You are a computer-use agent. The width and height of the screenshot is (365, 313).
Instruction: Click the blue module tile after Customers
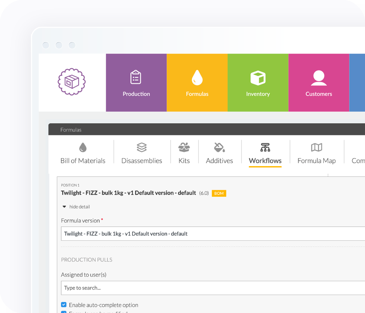coord(357,82)
